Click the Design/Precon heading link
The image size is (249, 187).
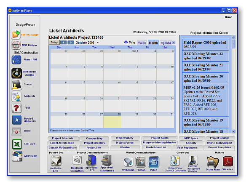click(x=25, y=24)
